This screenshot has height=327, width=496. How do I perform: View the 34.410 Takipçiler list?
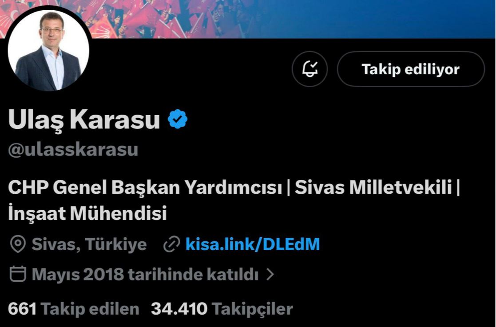tap(222, 309)
